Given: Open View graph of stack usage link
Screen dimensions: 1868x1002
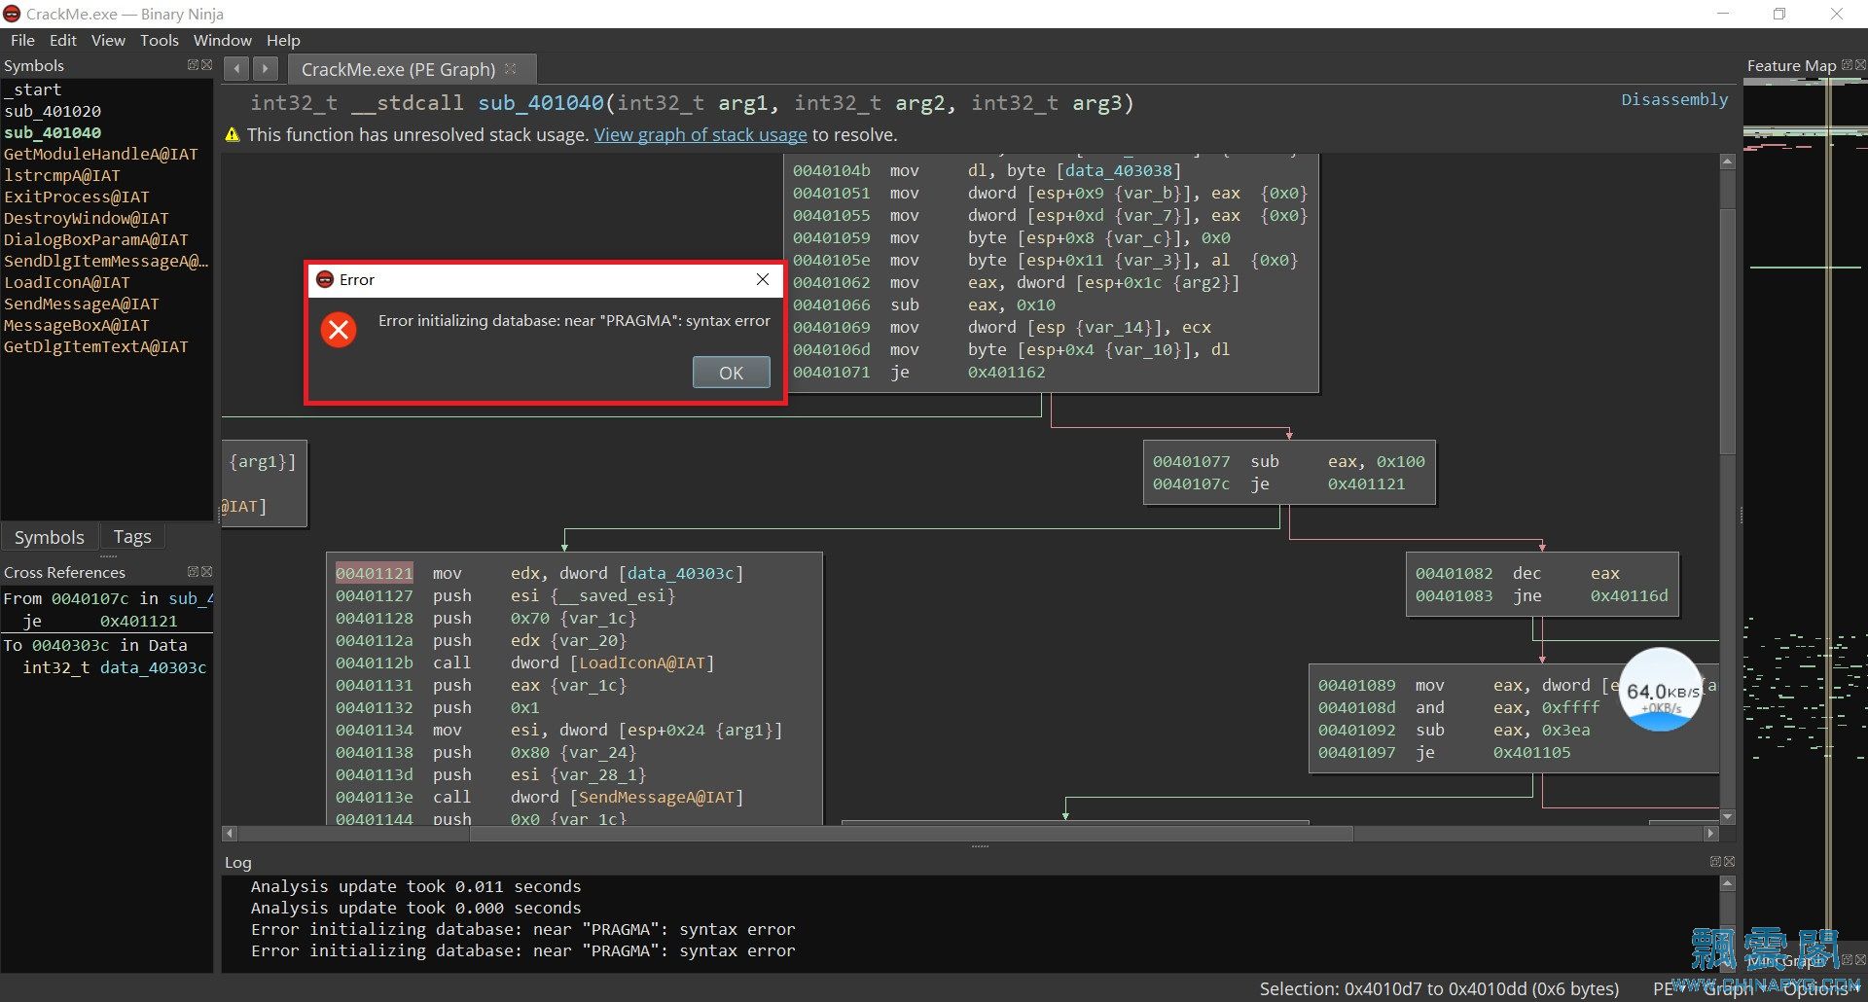Looking at the screenshot, I should click(x=700, y=134).
